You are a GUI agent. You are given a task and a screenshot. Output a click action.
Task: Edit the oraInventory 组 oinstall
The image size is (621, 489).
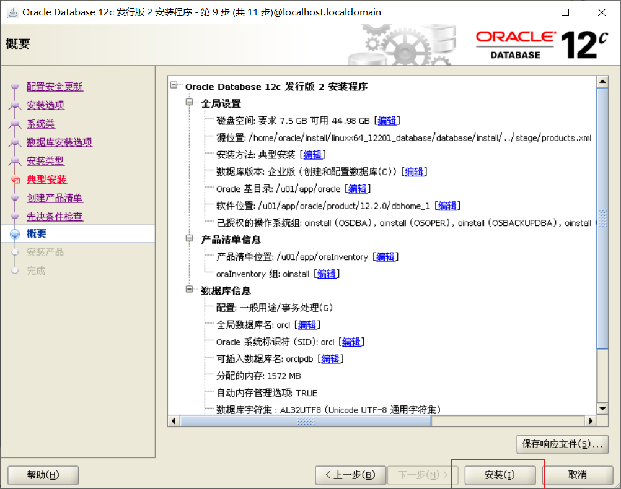tap(327, 274)
